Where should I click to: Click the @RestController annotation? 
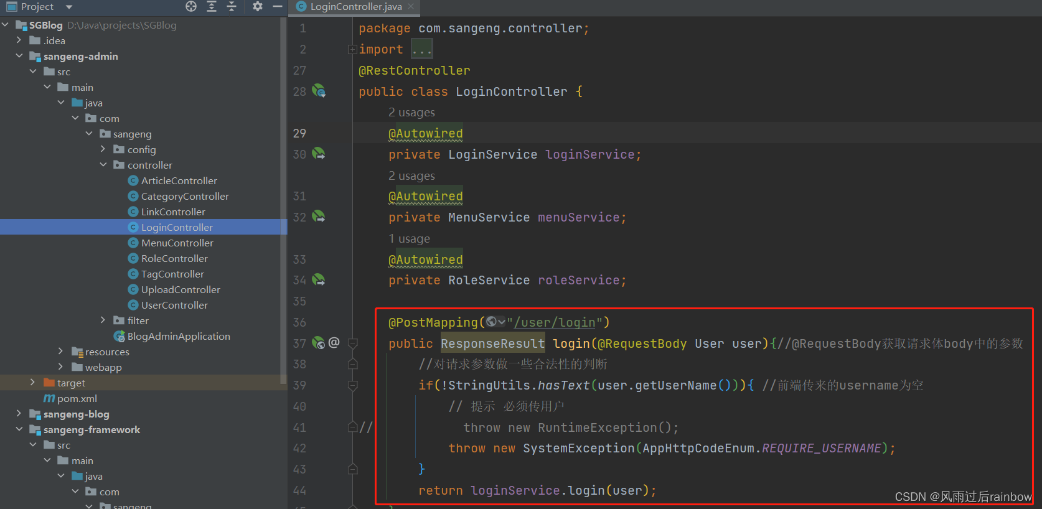[x=415, y=70]
